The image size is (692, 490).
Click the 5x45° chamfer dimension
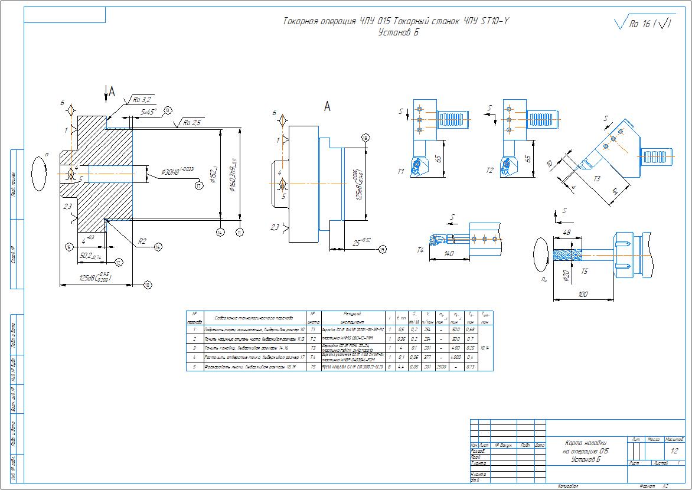(x=149, y=112)
